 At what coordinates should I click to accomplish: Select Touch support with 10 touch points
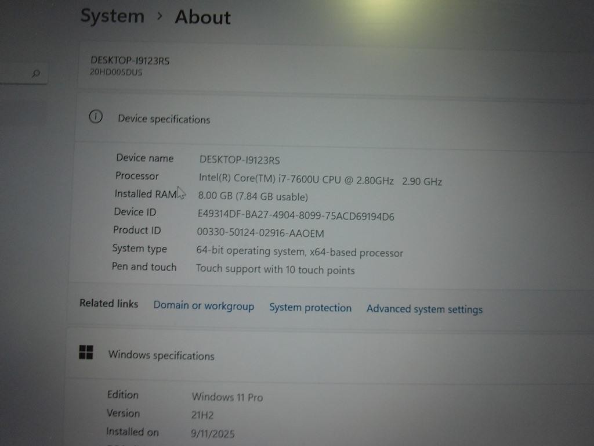coord(275,269)
